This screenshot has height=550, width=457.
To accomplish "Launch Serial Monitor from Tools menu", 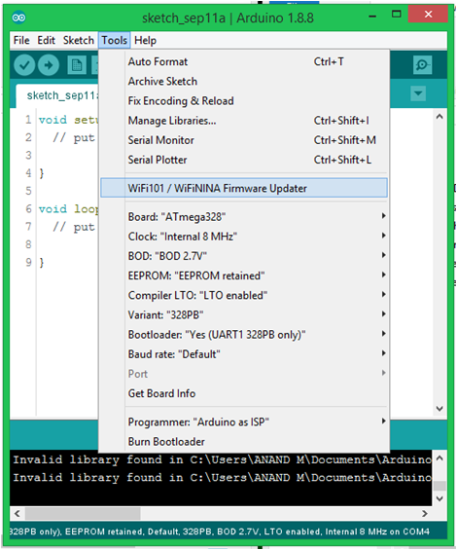I will point(244,140).
